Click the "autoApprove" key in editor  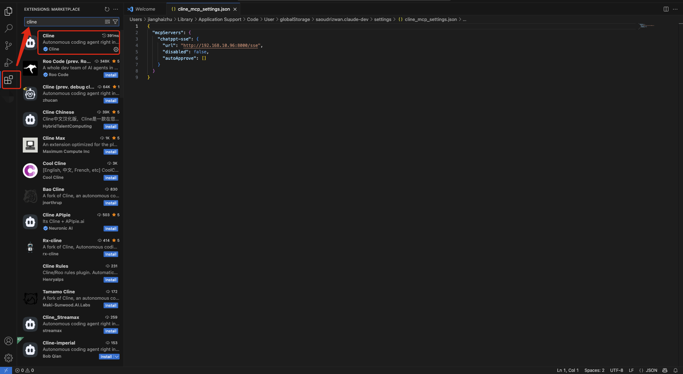(x=179, y=58)
